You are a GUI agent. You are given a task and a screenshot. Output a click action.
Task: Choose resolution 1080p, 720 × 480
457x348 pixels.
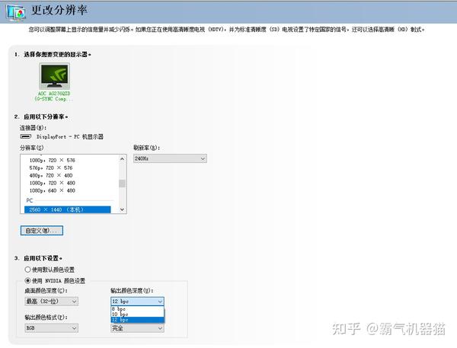point(52,183)
